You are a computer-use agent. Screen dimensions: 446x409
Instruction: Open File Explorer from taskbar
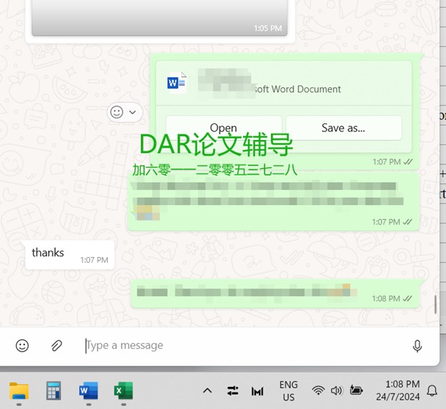point(19,391)
